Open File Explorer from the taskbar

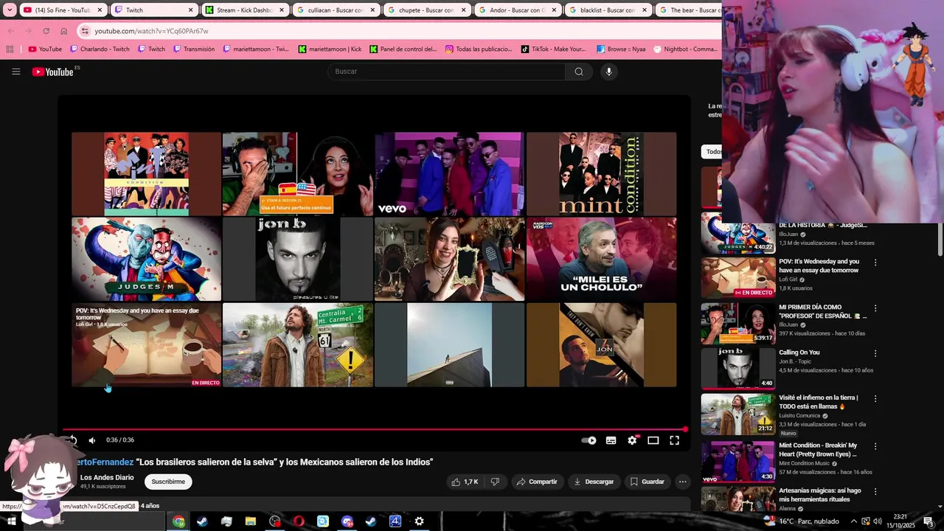click(251, 521)
